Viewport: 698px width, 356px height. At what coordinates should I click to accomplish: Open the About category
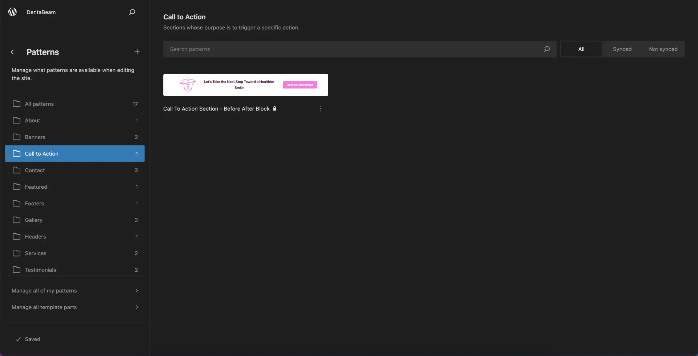click(x=75, y=120)
